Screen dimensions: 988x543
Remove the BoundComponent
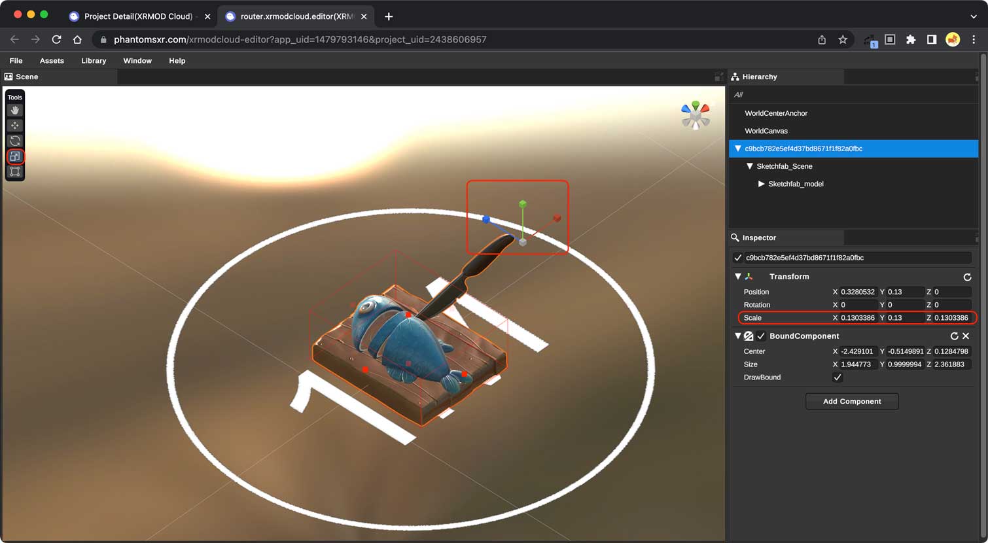click(966, 336)
